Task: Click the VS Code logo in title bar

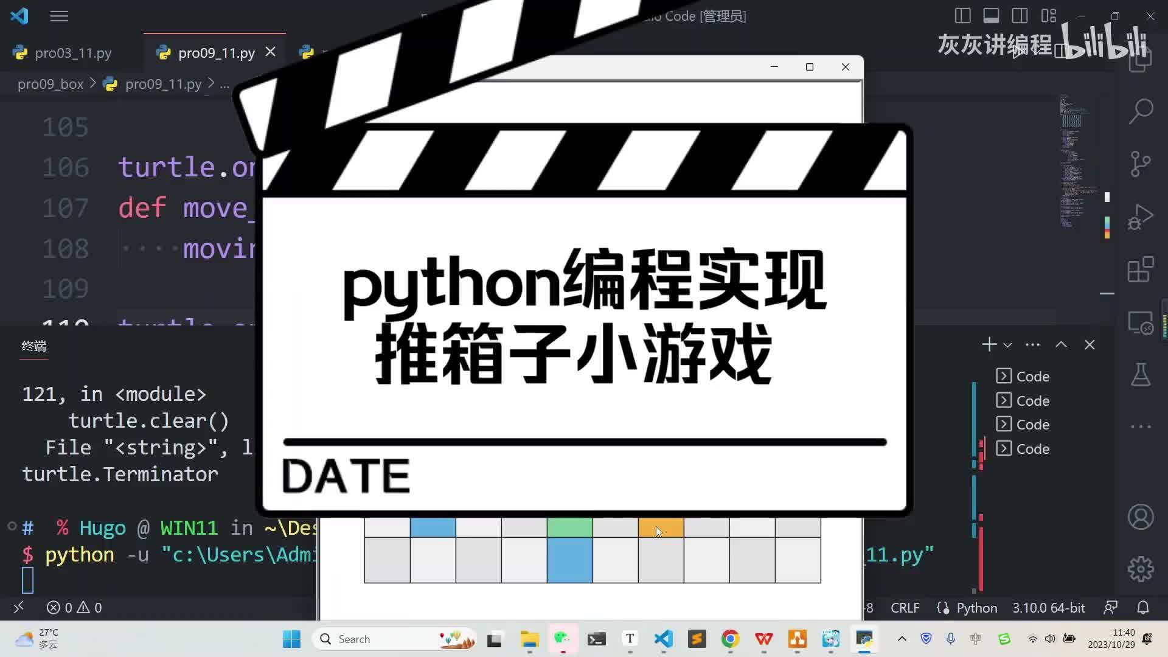Action: point(19,16)
